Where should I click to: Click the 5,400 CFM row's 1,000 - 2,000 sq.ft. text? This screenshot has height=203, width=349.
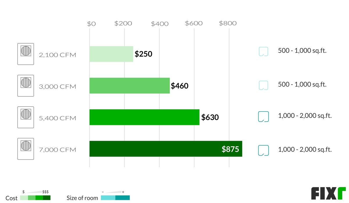tap(305, 116)
